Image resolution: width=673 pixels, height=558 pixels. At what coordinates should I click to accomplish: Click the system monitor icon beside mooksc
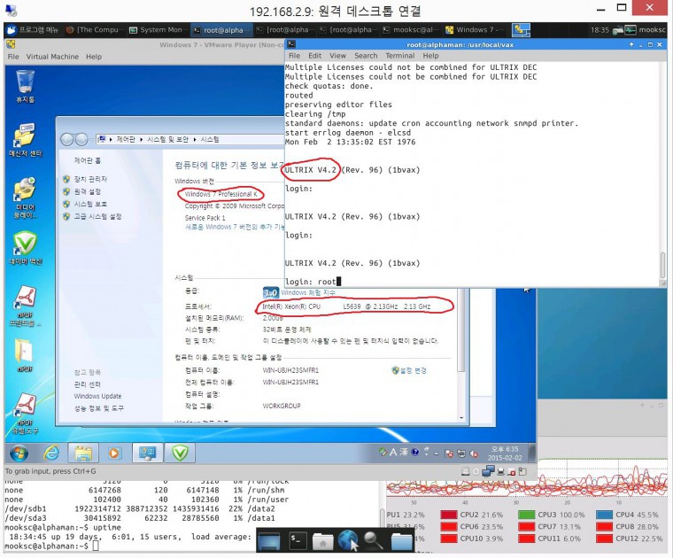pos(630,29)
